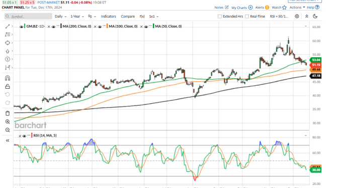Delete drawings with the trash icon
Screen dimensions: 352x188
pyautogui.click(x=8, y=113)
